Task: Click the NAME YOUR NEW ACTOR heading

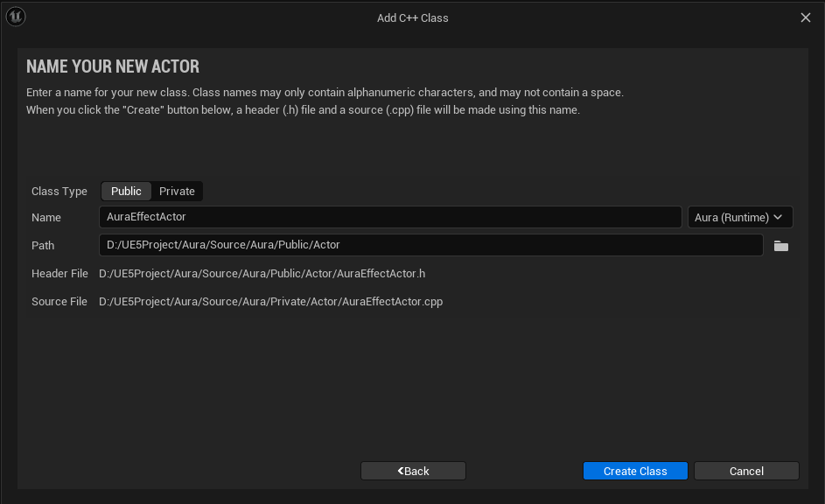Action: coord(113,66)
